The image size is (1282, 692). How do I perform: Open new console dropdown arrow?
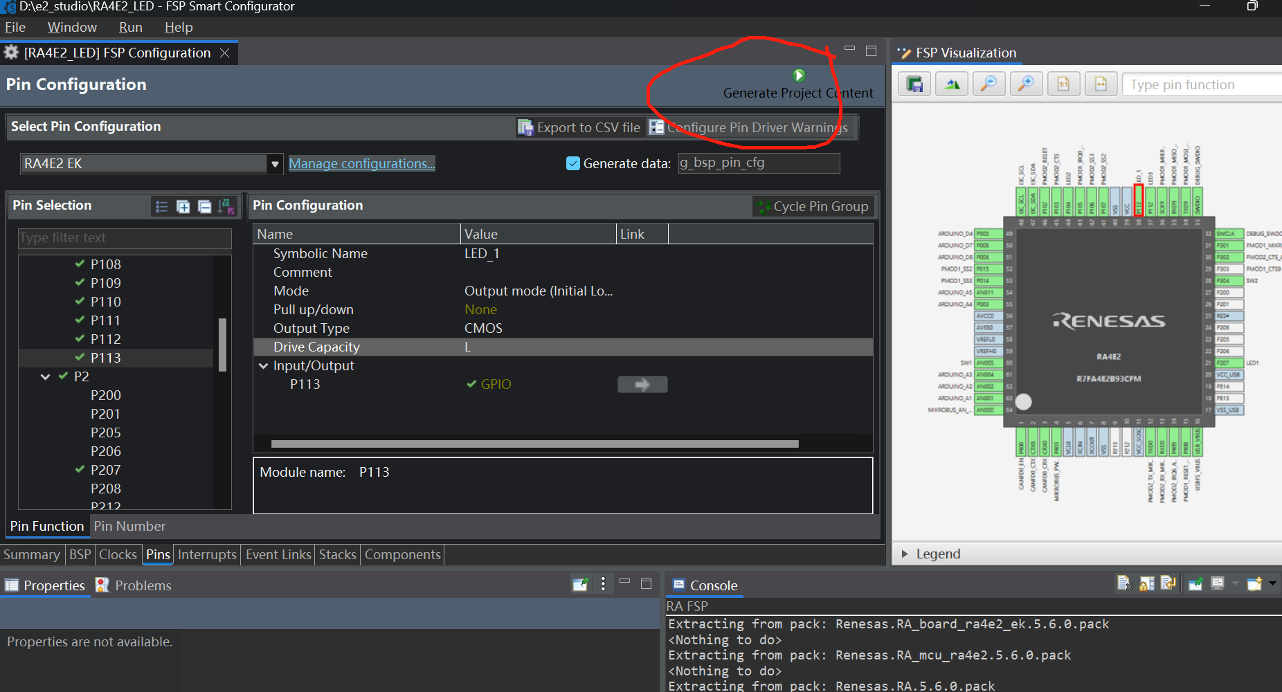(1272, 584)
